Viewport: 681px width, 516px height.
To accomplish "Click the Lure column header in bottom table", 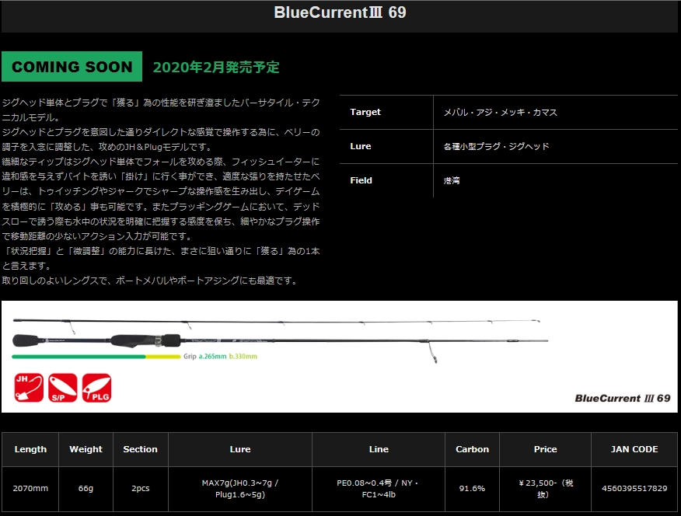I will coord(240,449).
